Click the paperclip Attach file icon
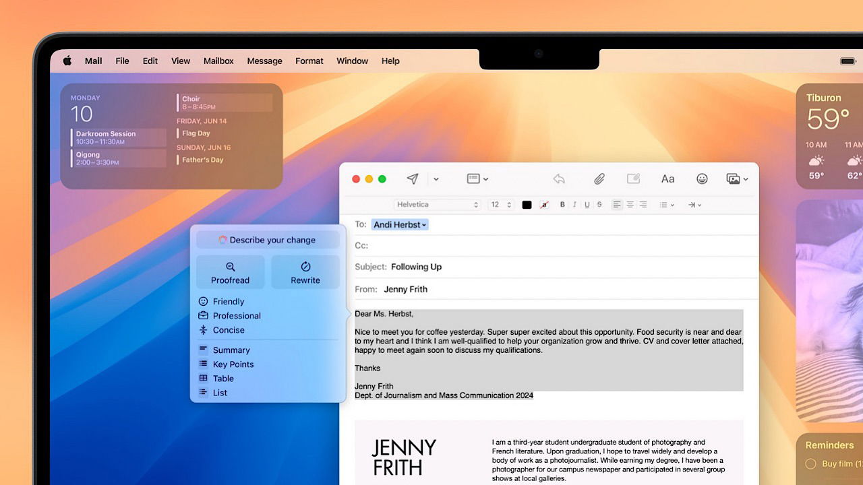This screenshot has height=485, width=863. click(599, 179)
